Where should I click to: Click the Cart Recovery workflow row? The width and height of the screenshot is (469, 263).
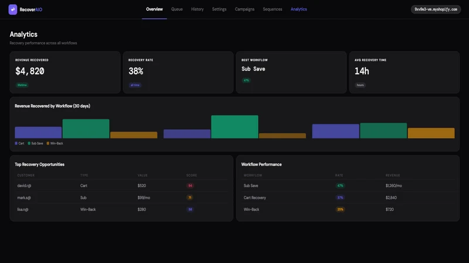point(348,198)
